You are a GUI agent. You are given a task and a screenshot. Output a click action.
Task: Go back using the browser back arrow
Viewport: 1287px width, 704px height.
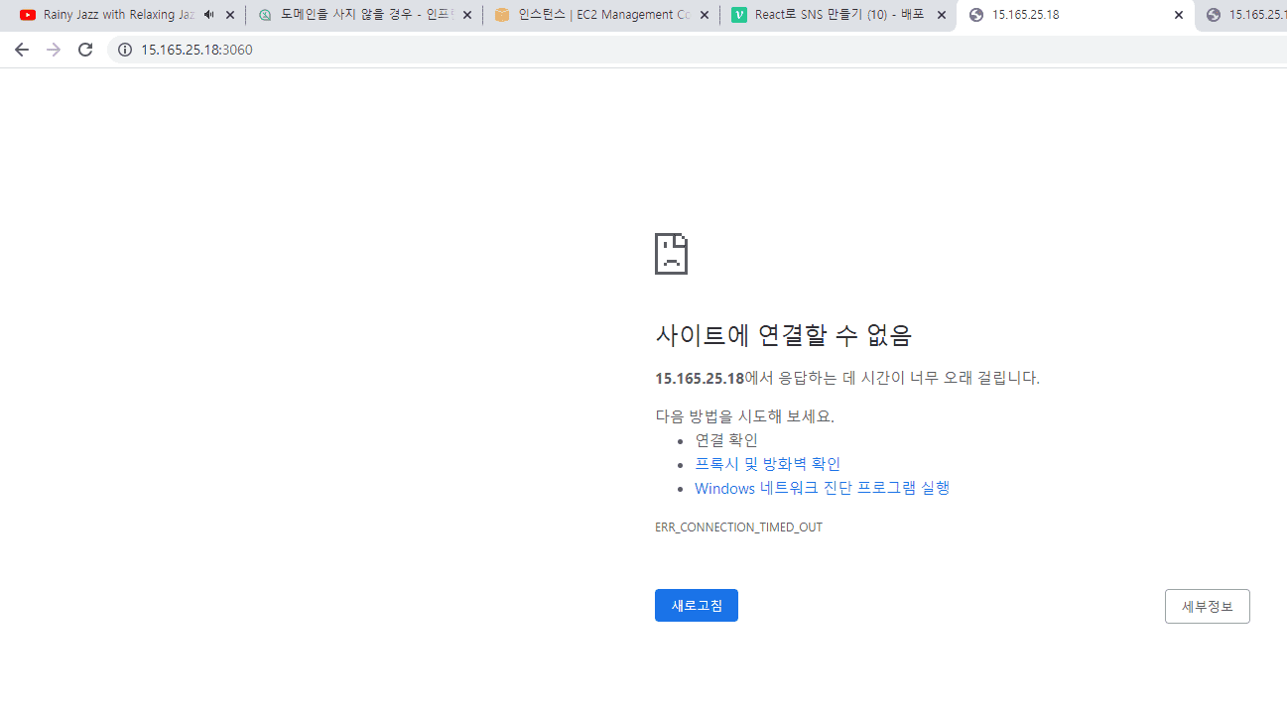click(22, 50)
